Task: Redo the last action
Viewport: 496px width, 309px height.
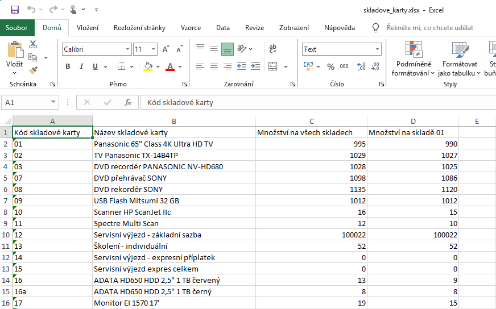Action: click(x=53, y=10)
